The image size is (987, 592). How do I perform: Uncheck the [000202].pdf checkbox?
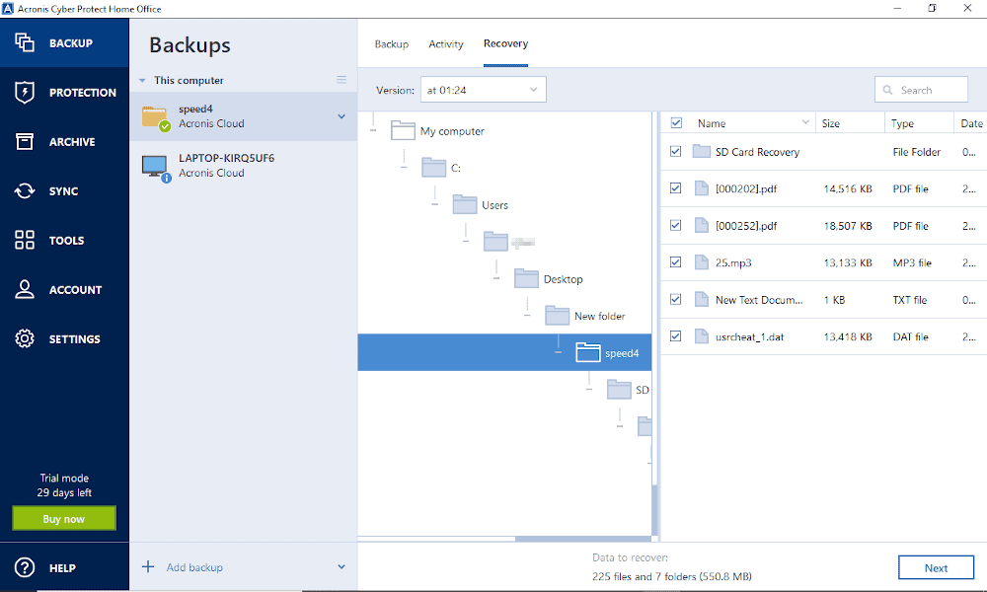[675, 188]
